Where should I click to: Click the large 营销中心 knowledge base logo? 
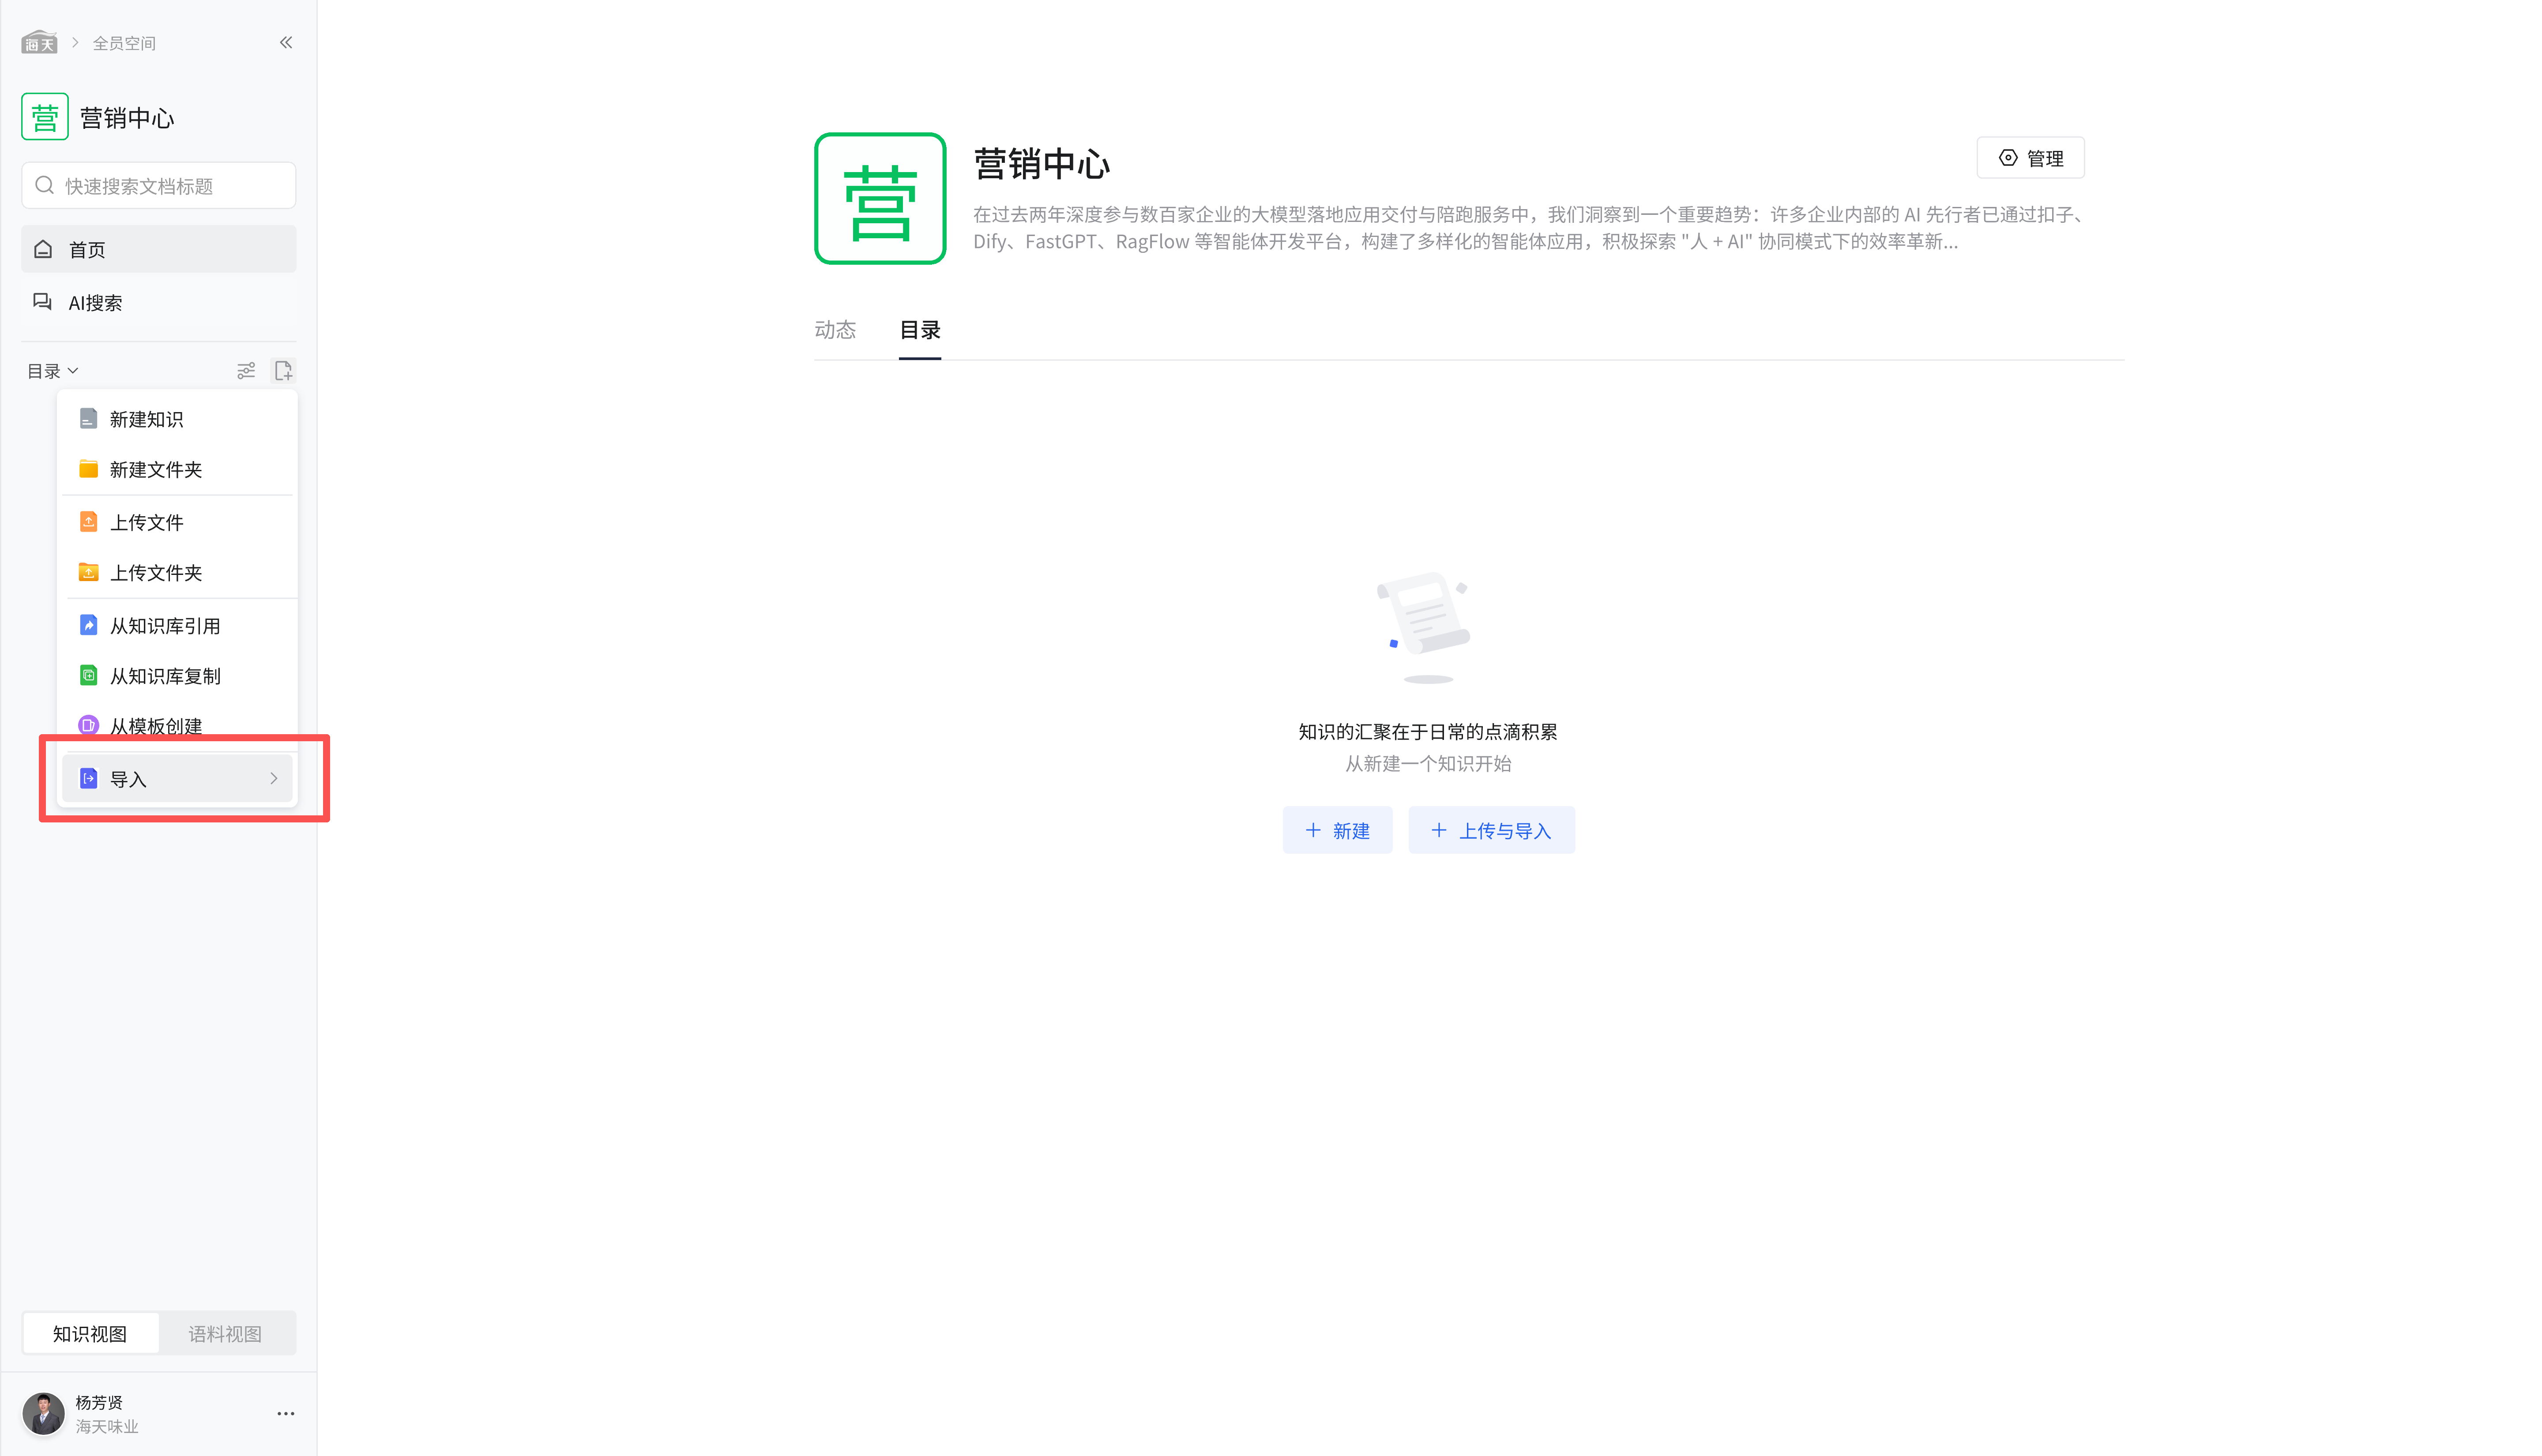click(880, 198)
